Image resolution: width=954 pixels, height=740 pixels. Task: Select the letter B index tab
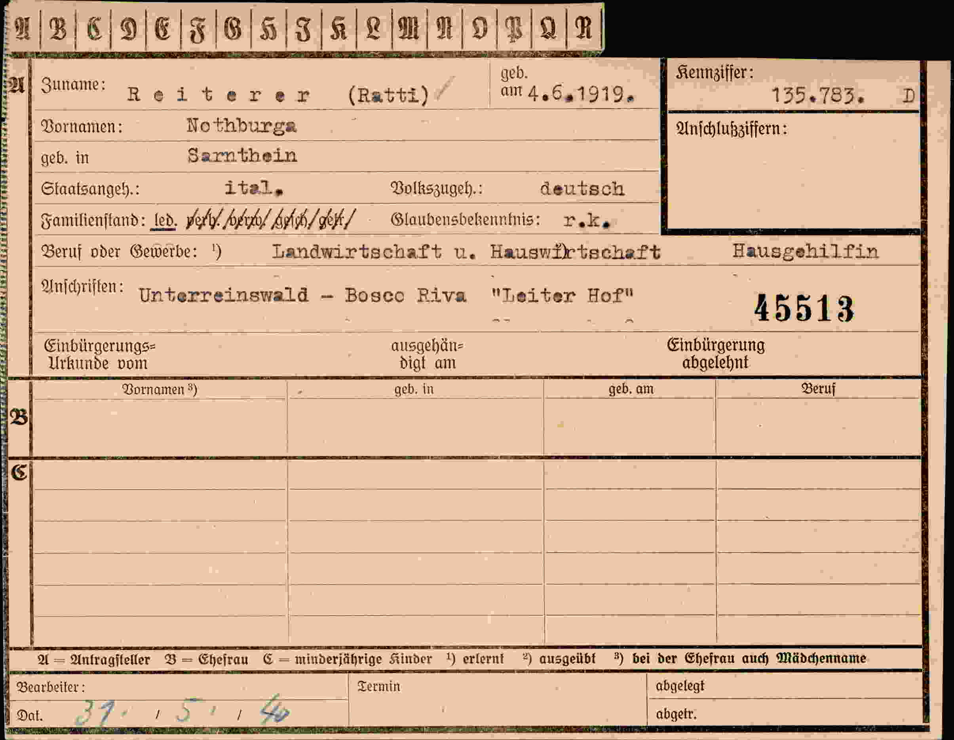(x=58, y=29)
